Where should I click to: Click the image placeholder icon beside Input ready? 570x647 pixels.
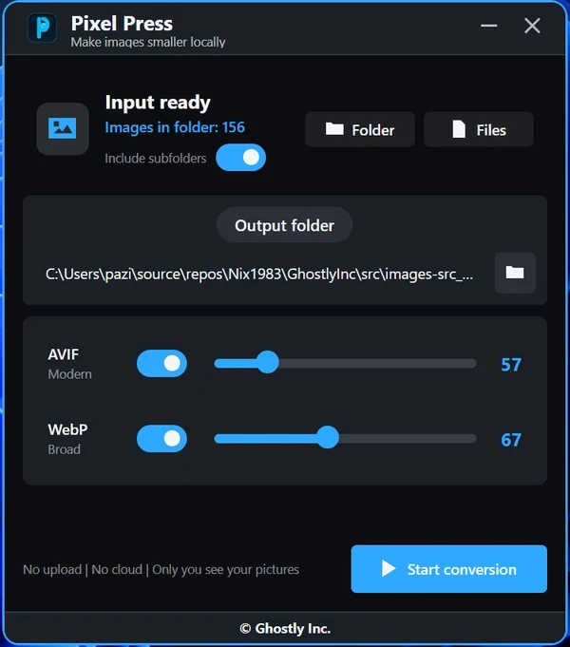pyautogui.click(x=63, y=129)
